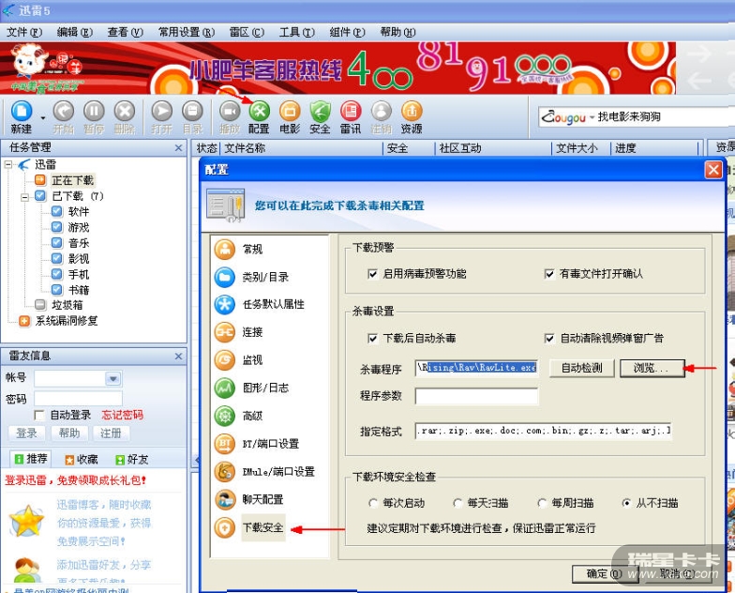Open the 编辑 menu
Screen dimensions: 735x593
click(75, 32)
